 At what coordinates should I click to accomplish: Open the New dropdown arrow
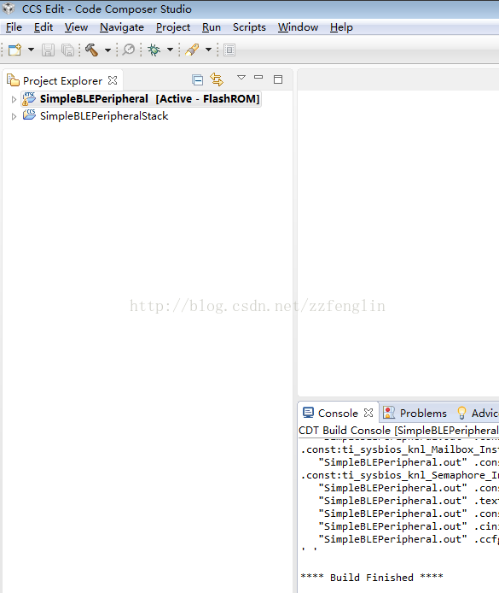coord(31,50)
